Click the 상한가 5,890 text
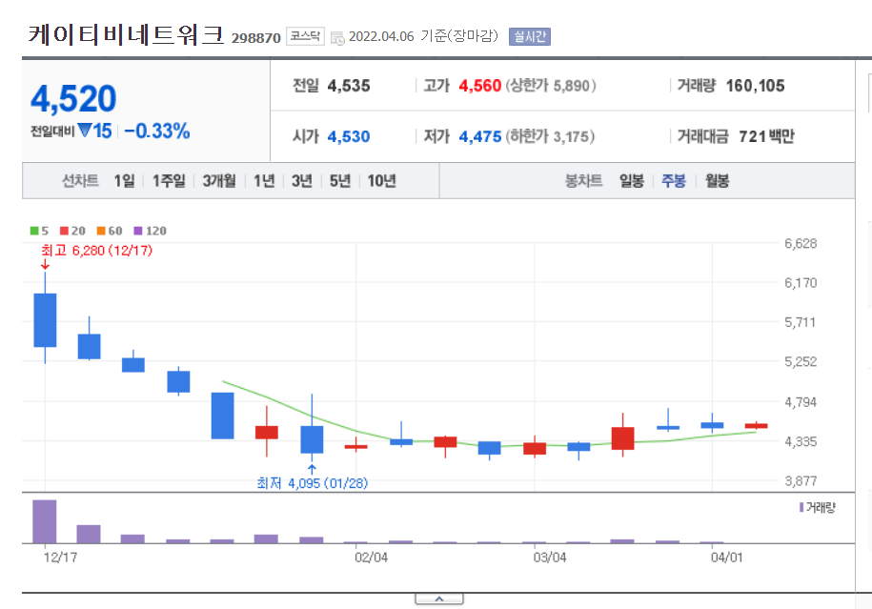 551,86
